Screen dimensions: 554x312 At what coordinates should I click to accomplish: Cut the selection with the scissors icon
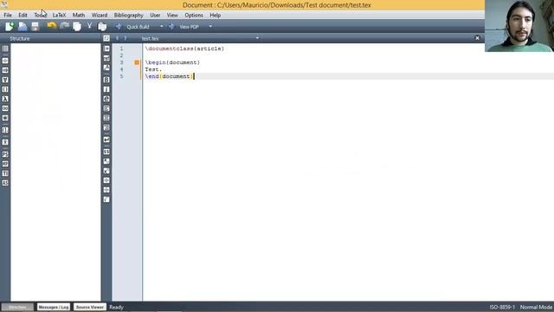(89, 26)
